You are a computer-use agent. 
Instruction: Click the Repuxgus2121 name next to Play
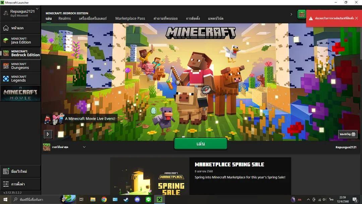[346, 147]
